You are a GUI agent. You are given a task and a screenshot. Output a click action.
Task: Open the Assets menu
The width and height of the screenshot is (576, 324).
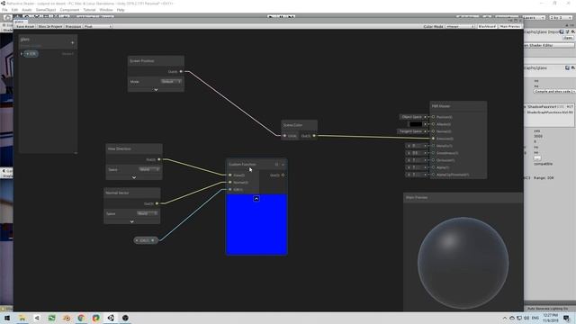[27, 10]
